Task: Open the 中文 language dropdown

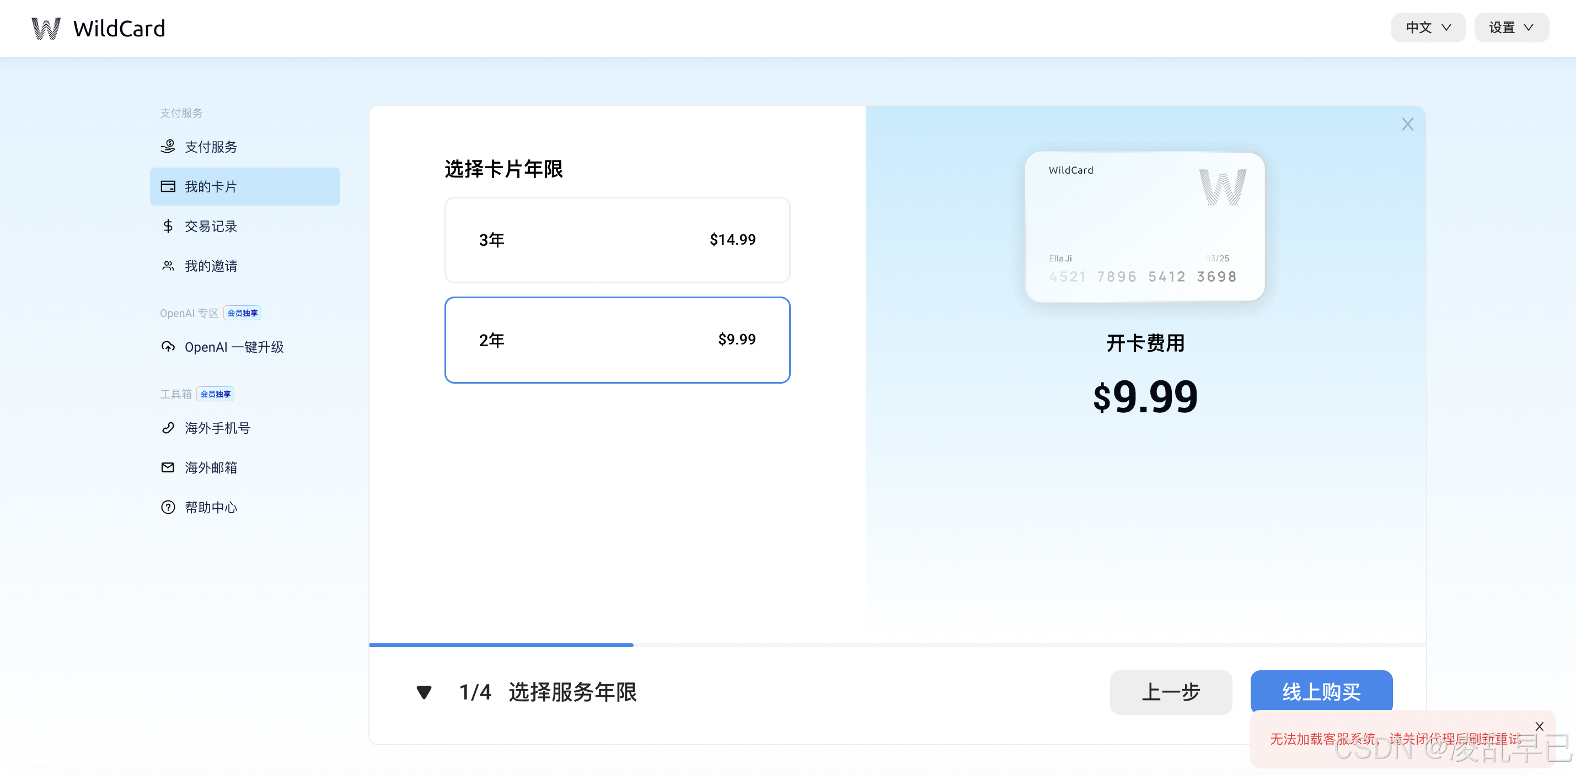Action: pos(1427,28)
